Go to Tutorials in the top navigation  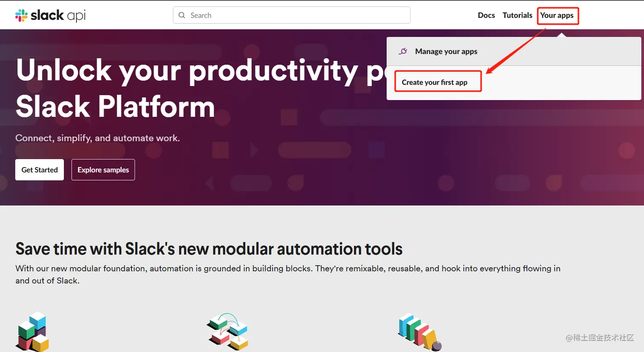517,15
